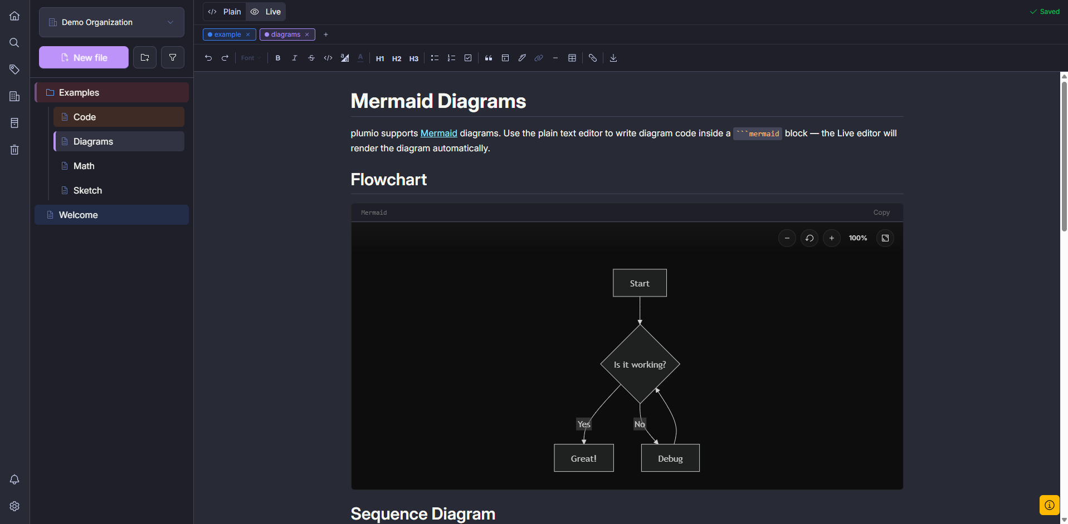Screen dimensions: 1068x524
Task: Open the Math file
Action: pyautogui.click(x=119, y=166)
